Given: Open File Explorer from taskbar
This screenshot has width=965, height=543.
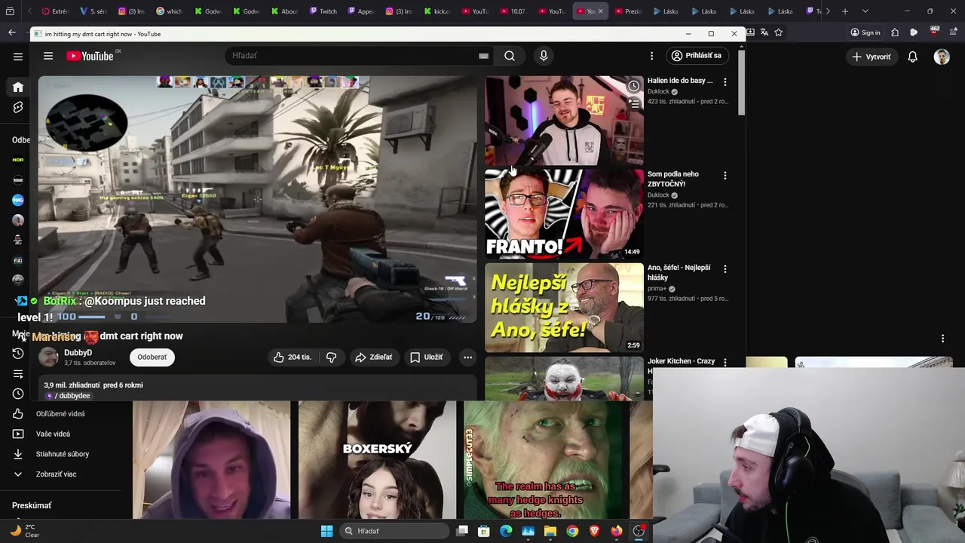Looking at the screenshot, I should [550, 531].
